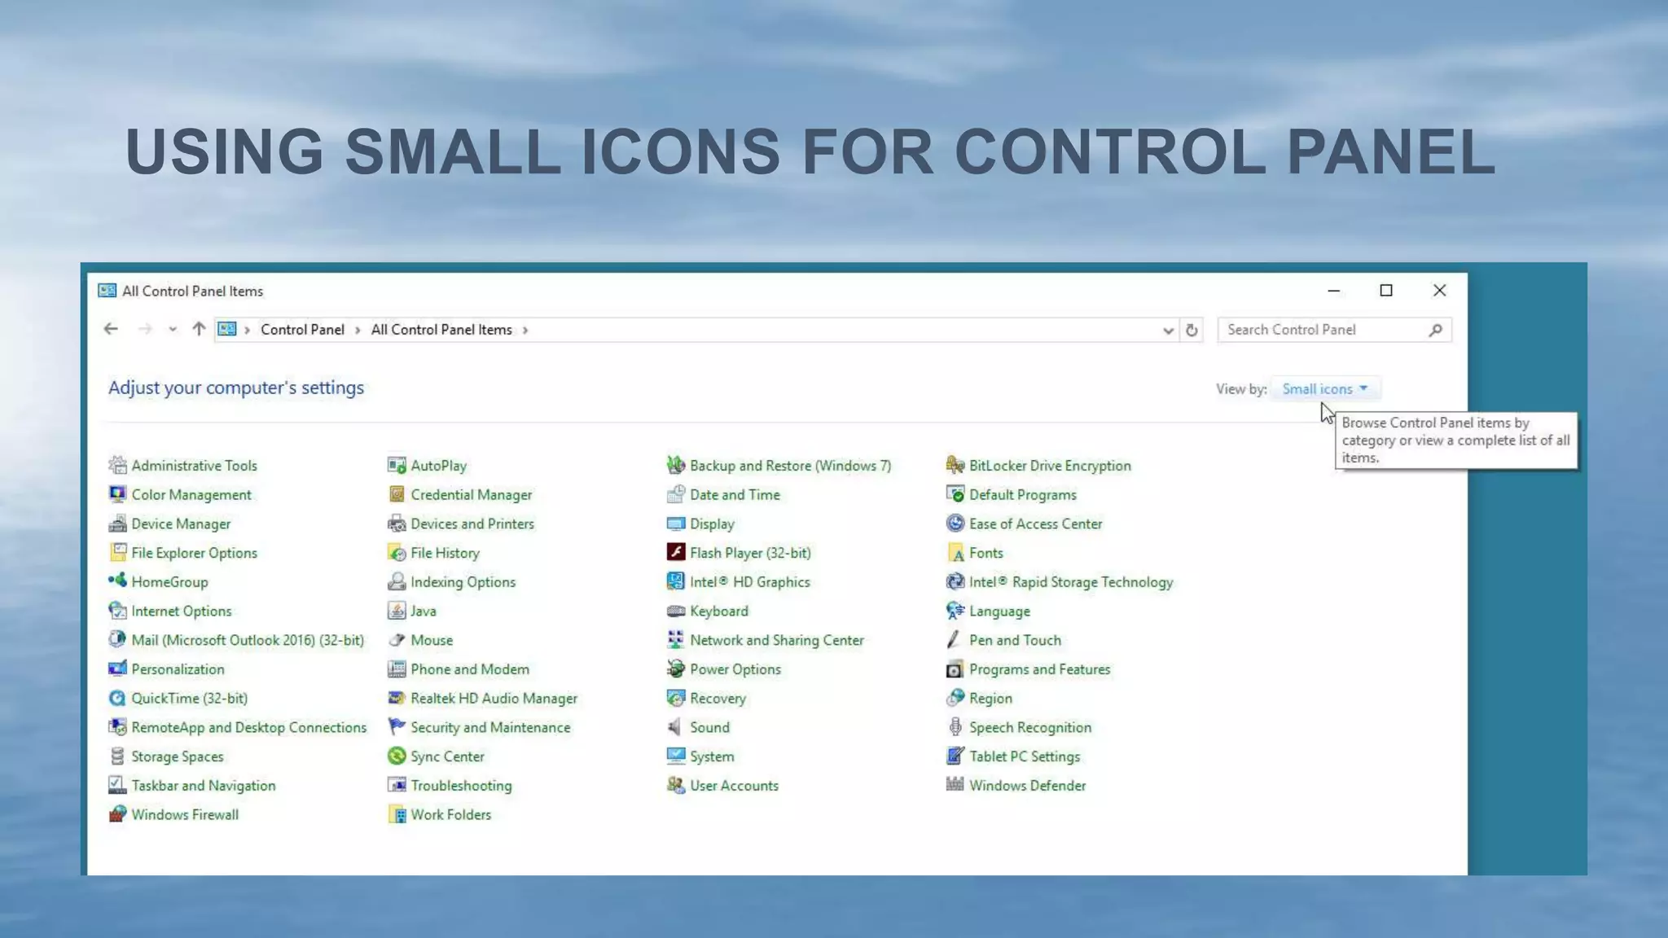The width and height of the screenshot is (1668, 938).
Task: Click the Backup and Restore icon
Action: click(676, 465)
